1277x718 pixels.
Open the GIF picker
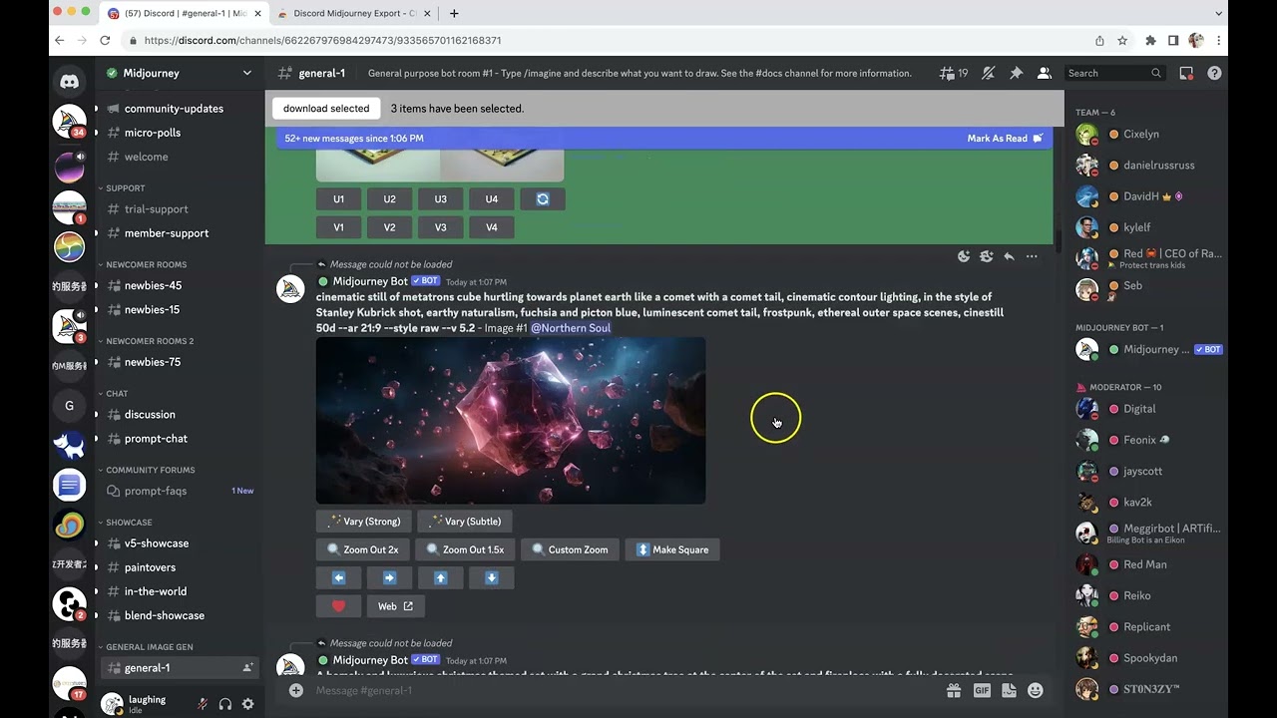(982, 690)
